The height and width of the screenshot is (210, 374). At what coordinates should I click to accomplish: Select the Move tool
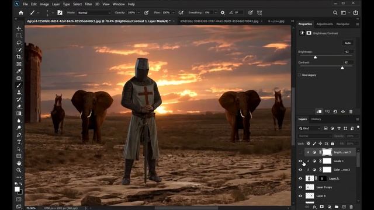point(19,29)
